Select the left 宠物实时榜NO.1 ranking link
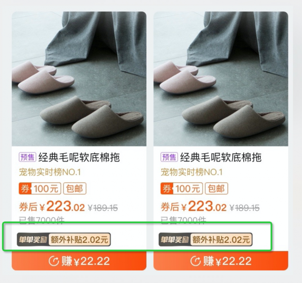The width and height of the screenshot is (302, 283). point(50,172)
